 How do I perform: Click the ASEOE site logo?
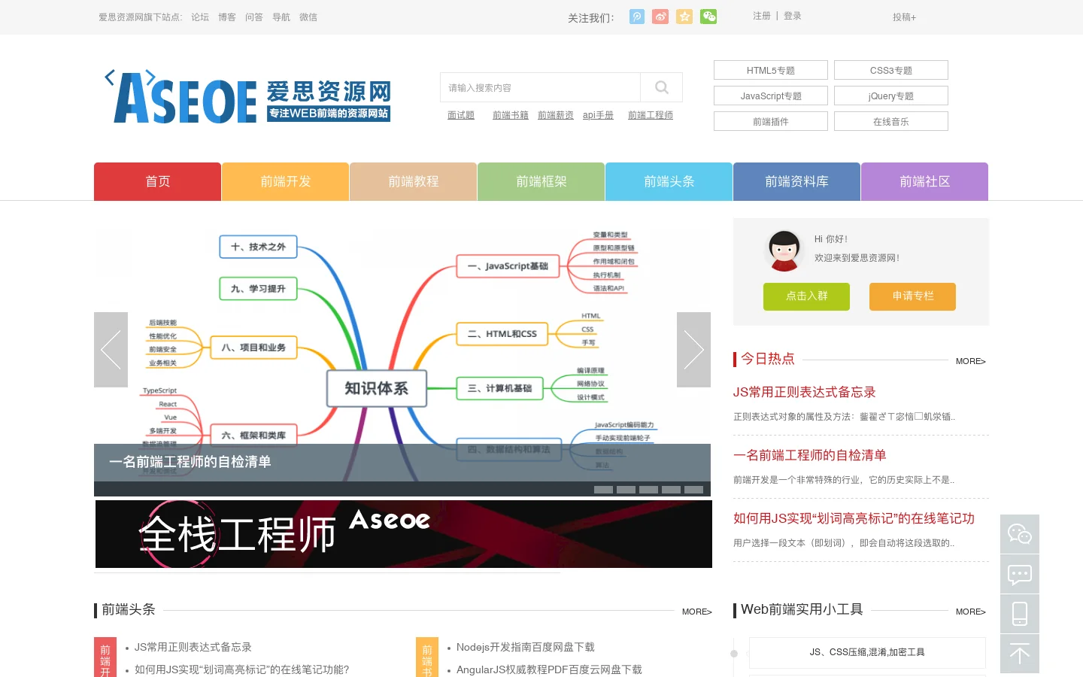[x=248, y=97]
